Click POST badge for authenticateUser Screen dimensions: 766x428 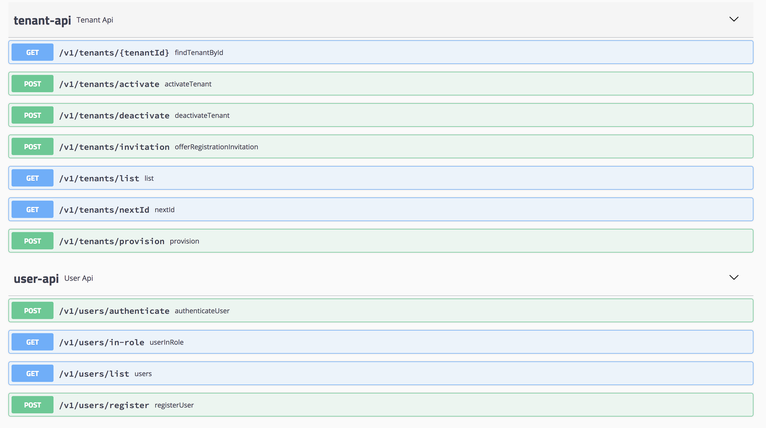(x=33, y=311)
